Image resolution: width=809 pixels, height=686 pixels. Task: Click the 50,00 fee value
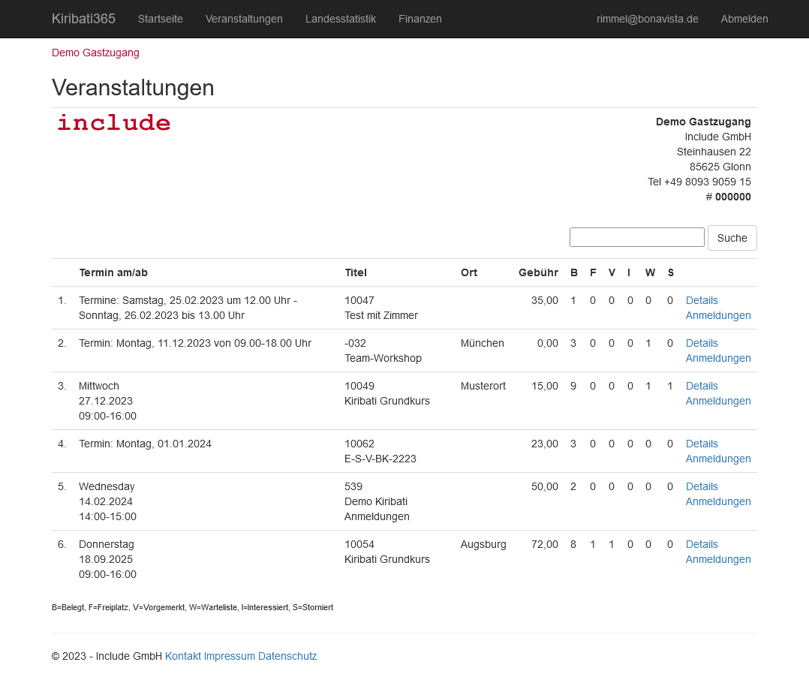tap(545, 487)
